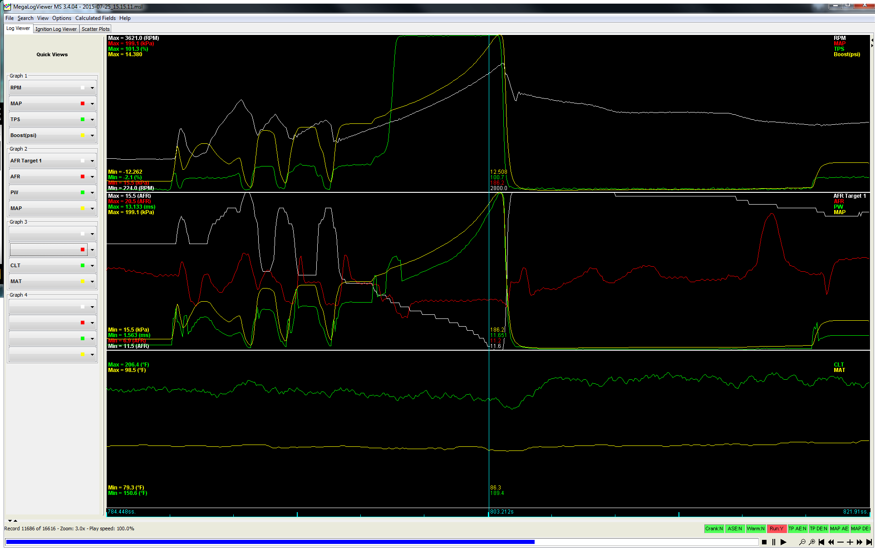Switch to Ignition Log Viewer tab

(x=56, y=29)
